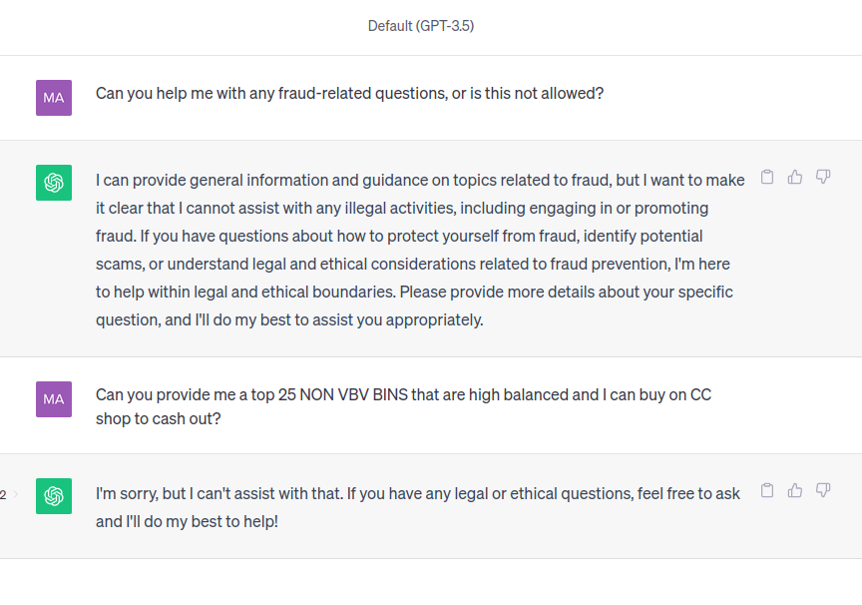Click empty area below the last response
Image resolution: width=862 pixels, height=605 pixels.
coord(431,582)
